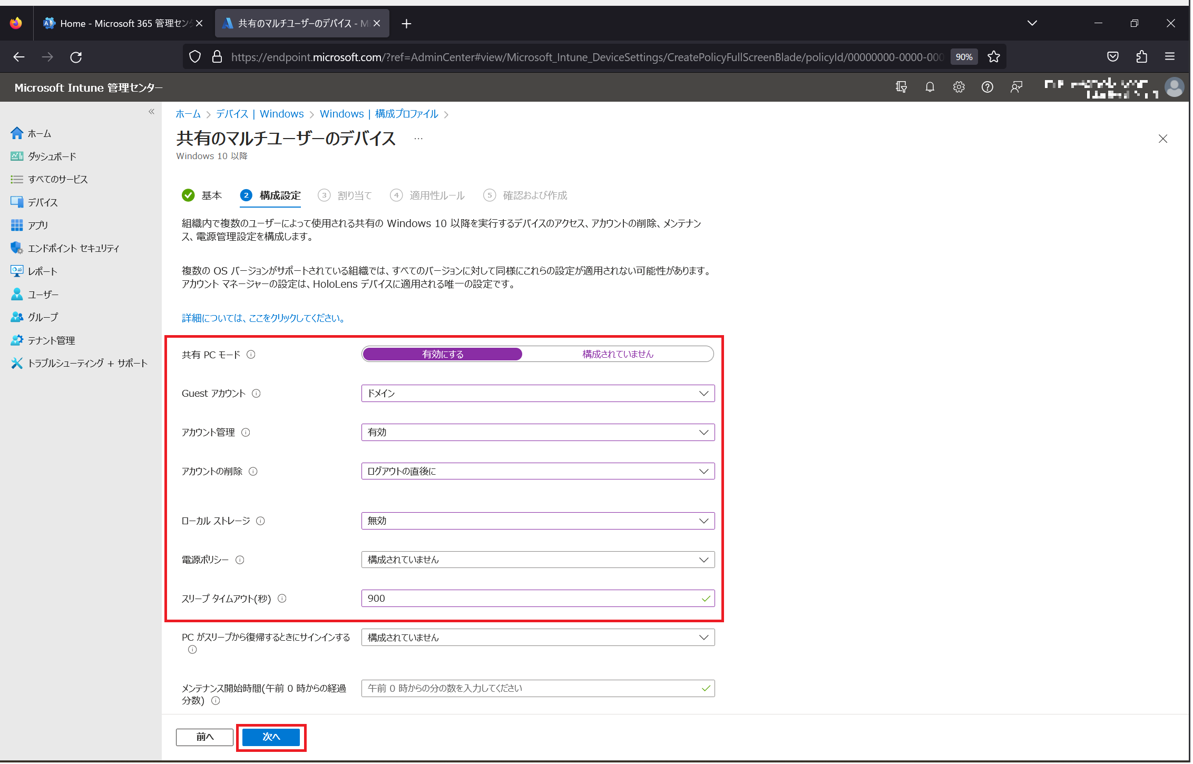The image size is (1193, 764).
Task: Show info for アカウントの削除
Action: (253, 472)
